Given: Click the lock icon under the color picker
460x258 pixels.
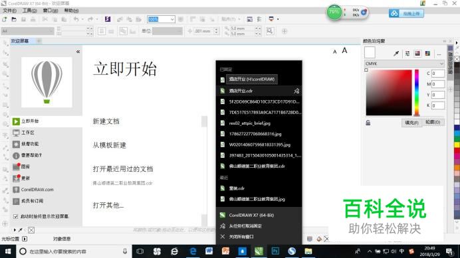Looking at the screenshot, I should [368, 123].
